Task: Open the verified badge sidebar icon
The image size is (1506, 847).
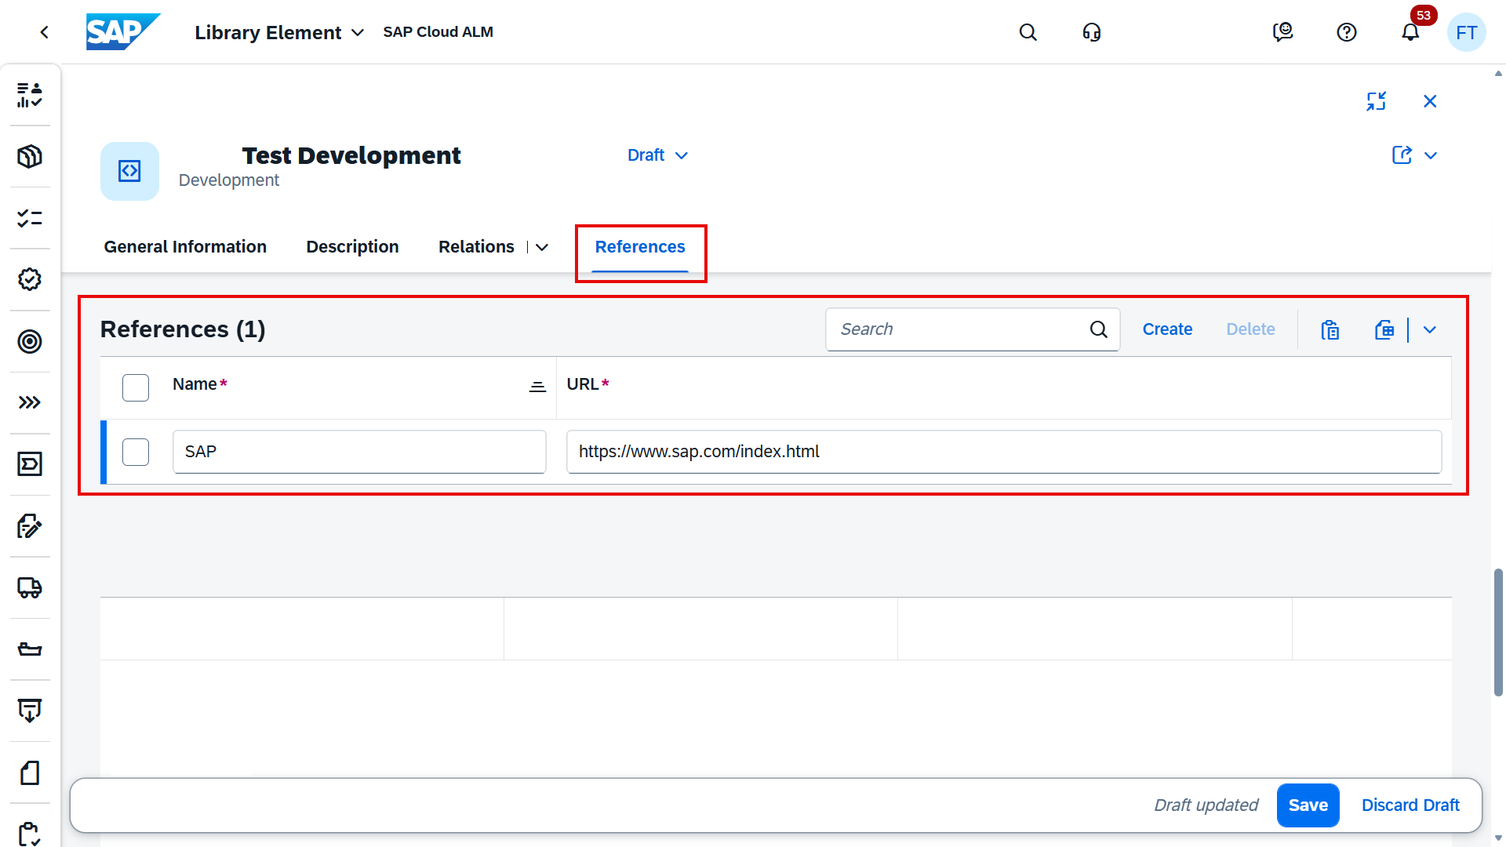Action: (30, 279)
